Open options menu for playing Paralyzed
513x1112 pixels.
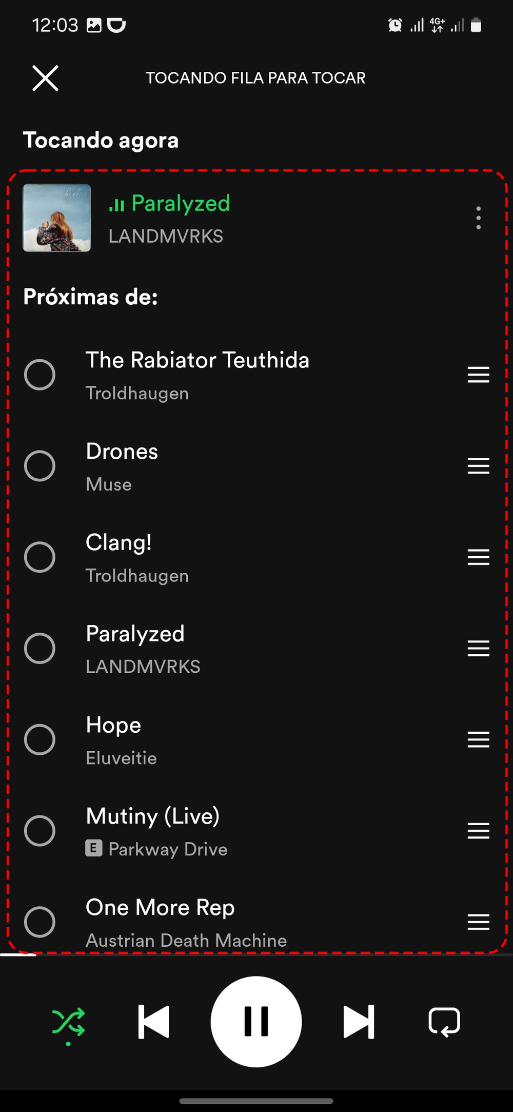click(x=478, y=218)
